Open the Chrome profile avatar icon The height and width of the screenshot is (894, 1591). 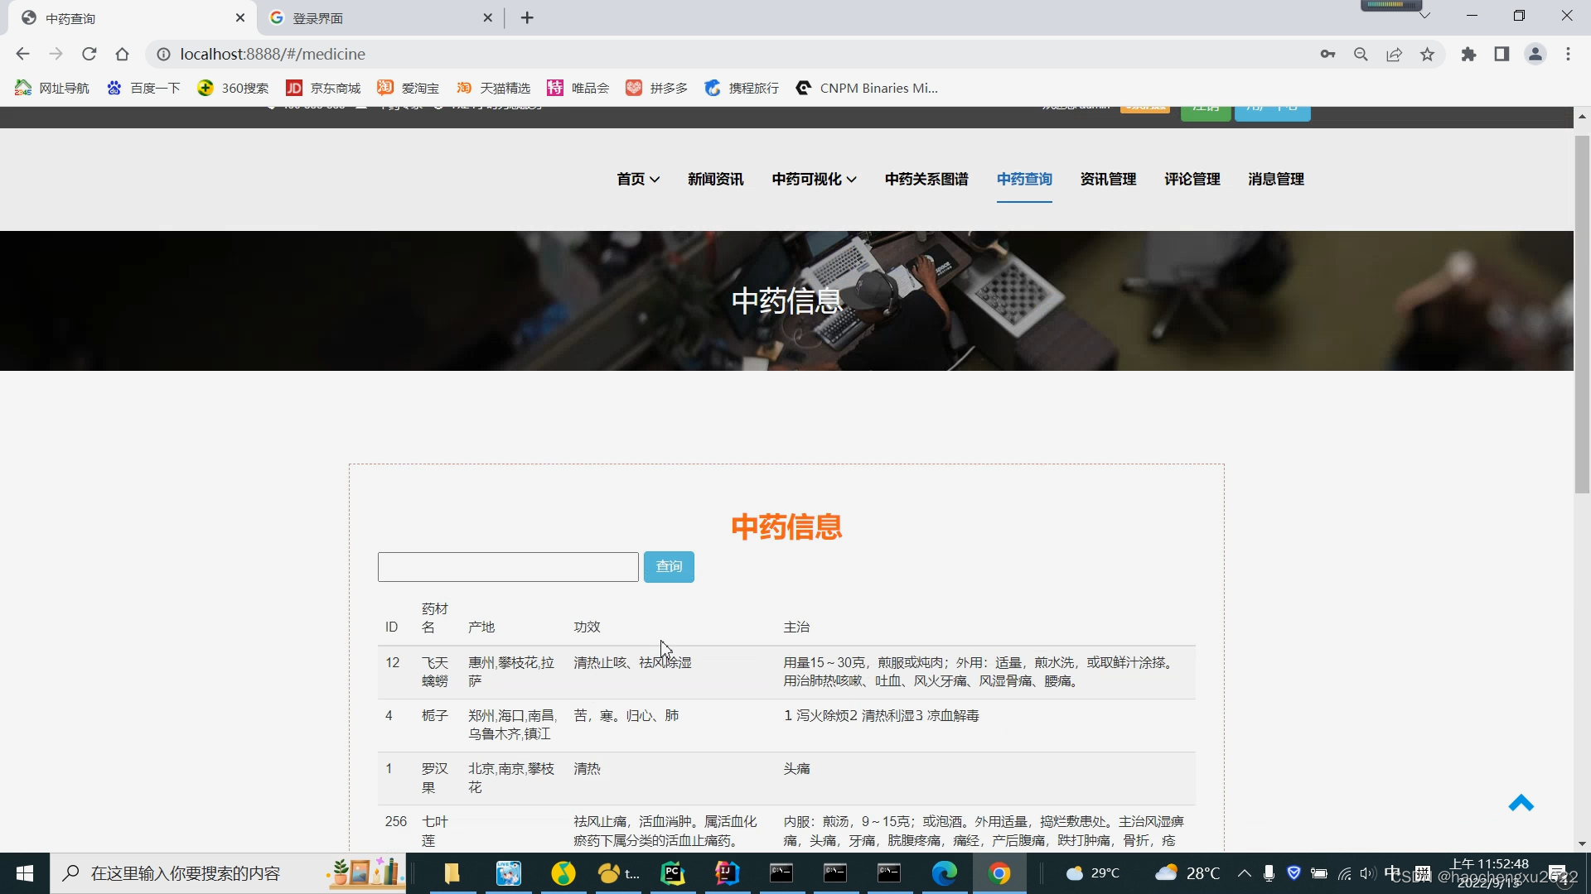click(1535, 54)
